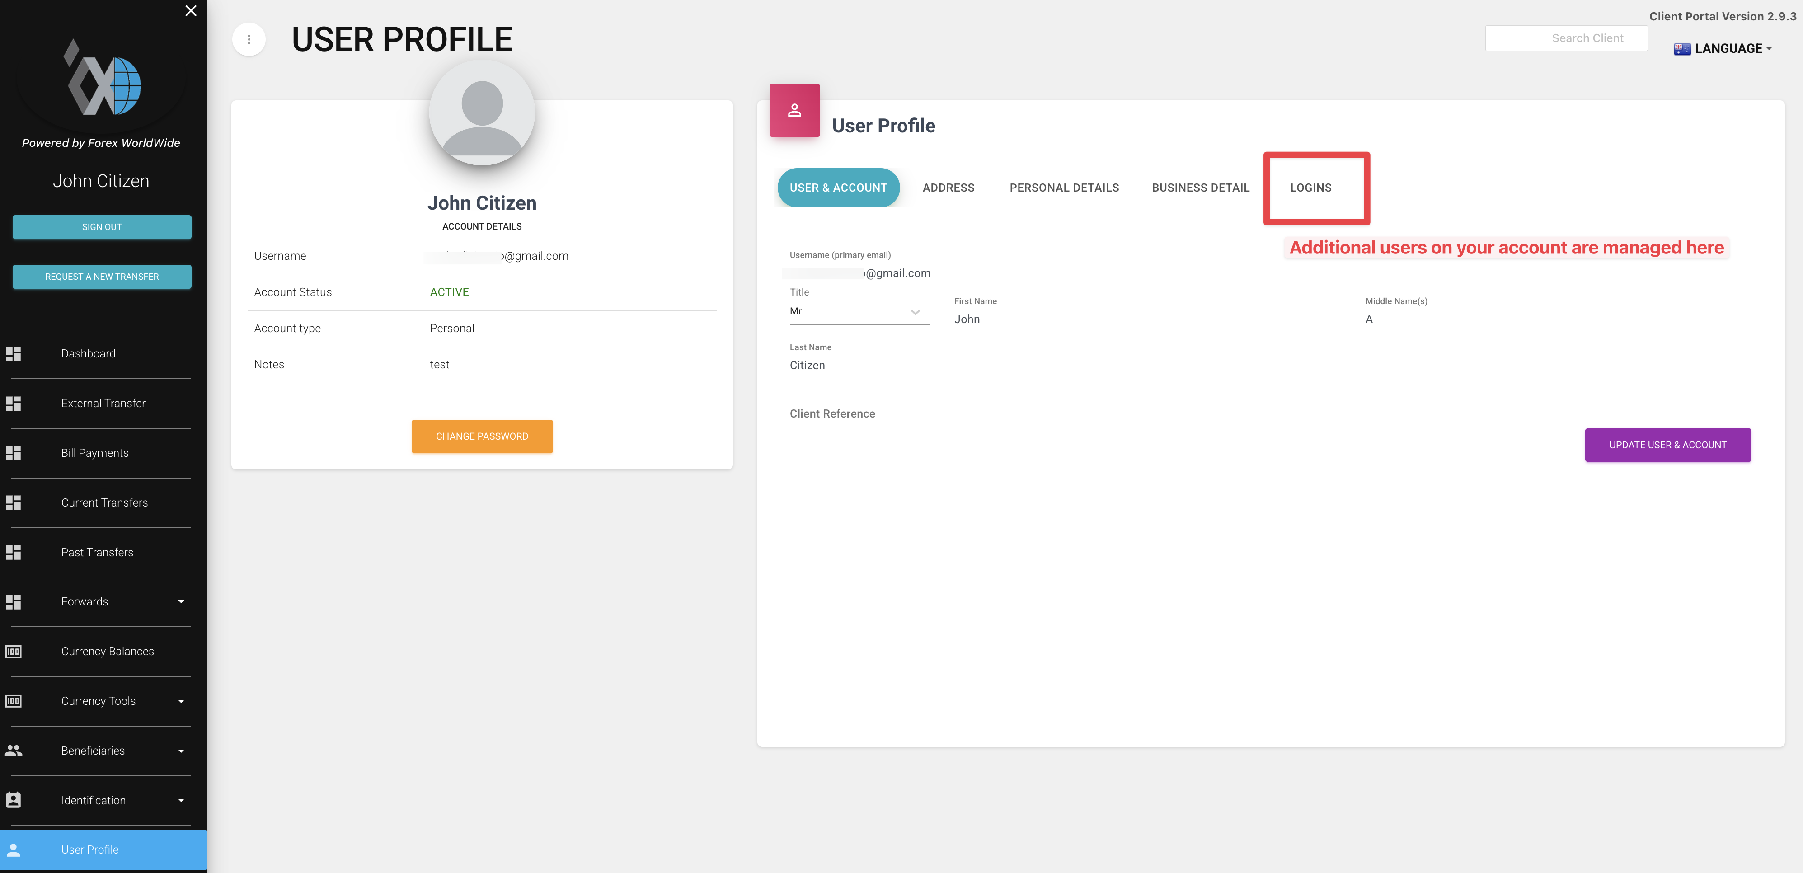Click the Search Client input field
Screen dimensions: 1803x873
point(1566,38)
